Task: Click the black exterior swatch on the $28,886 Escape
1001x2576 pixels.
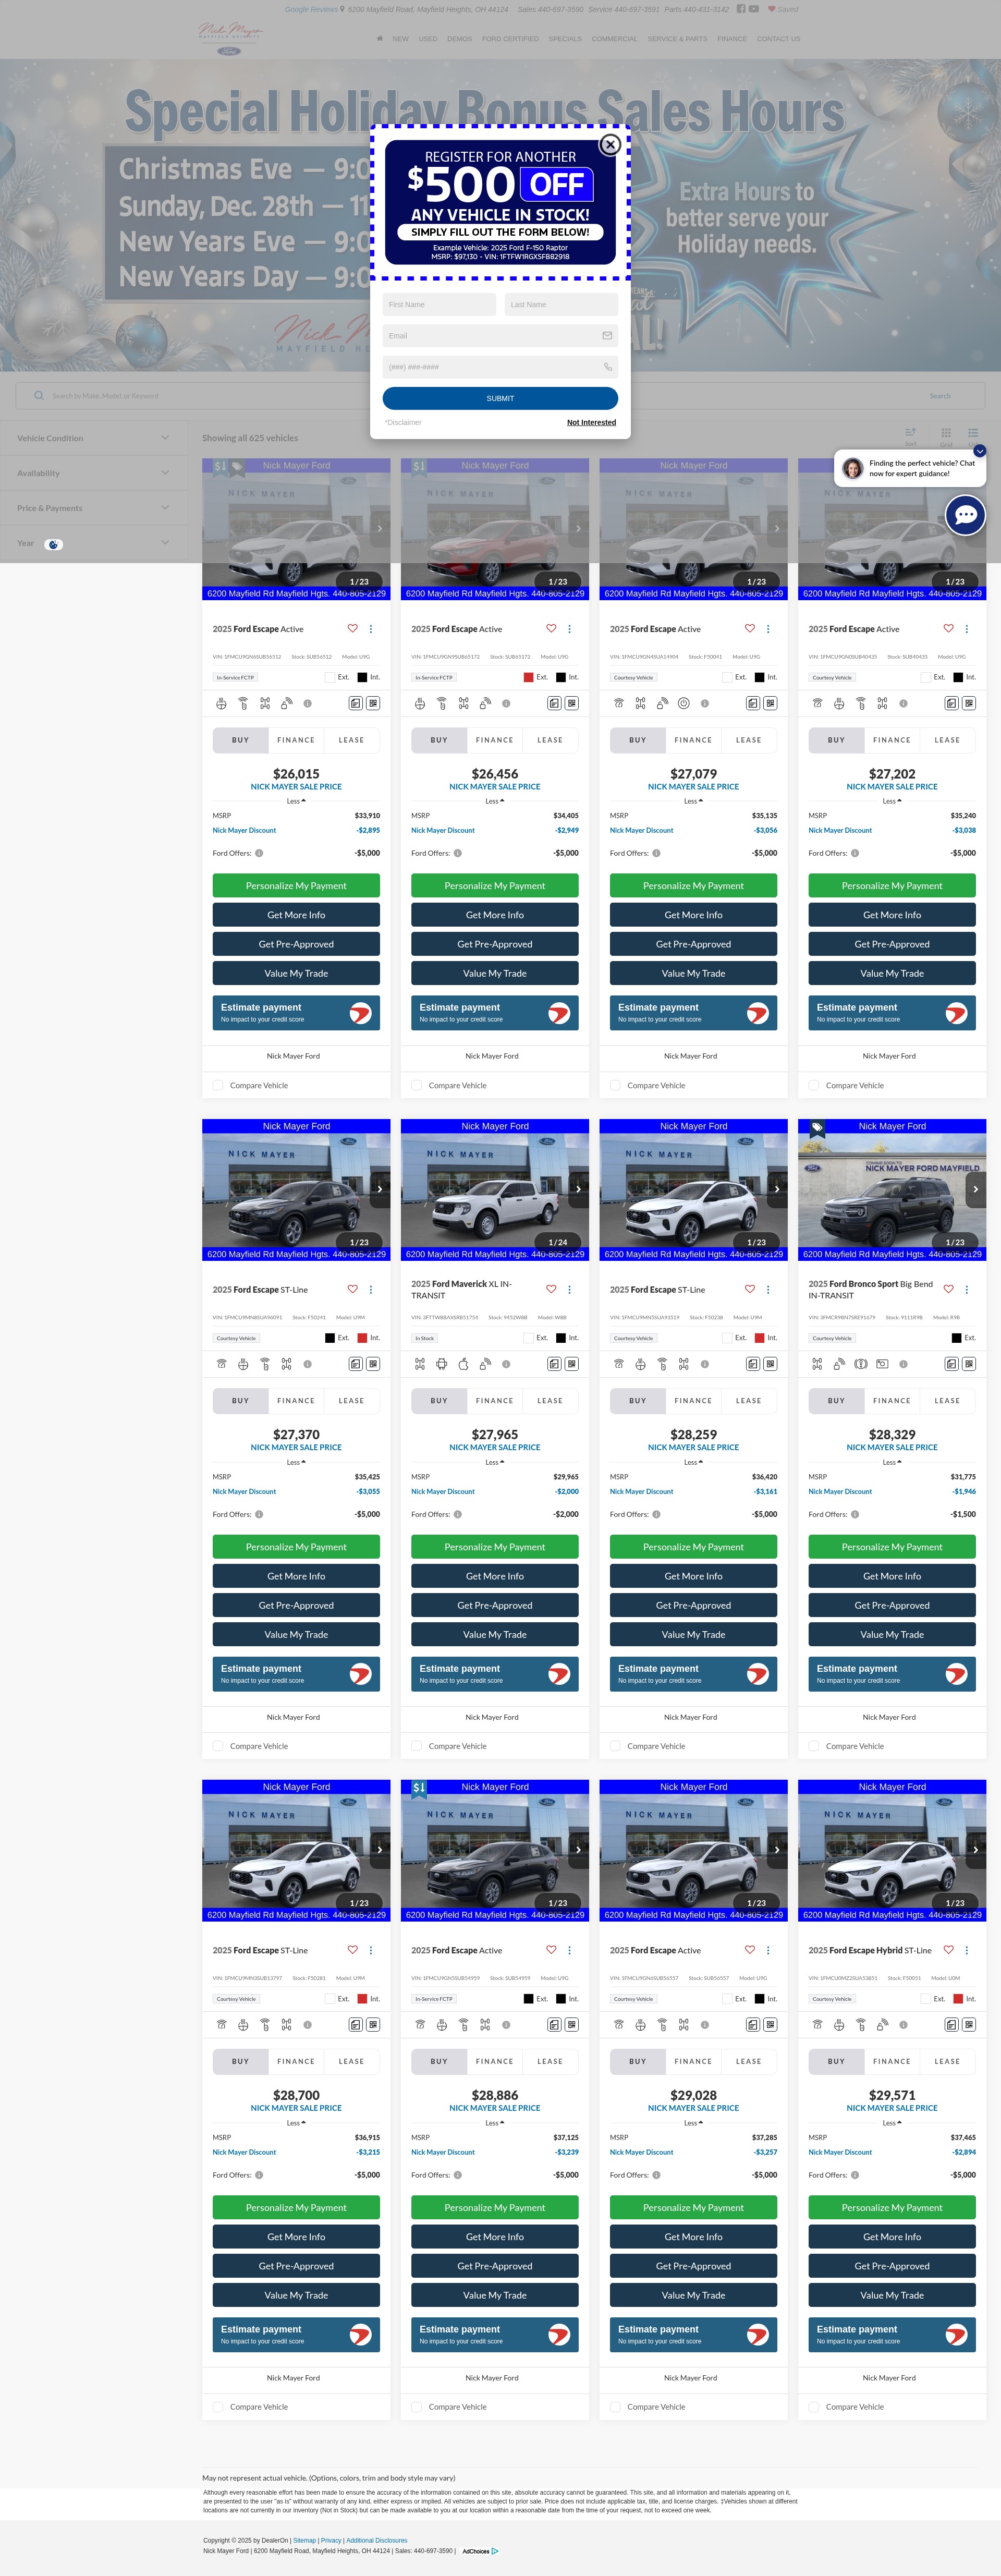Action: point(528,1999)
